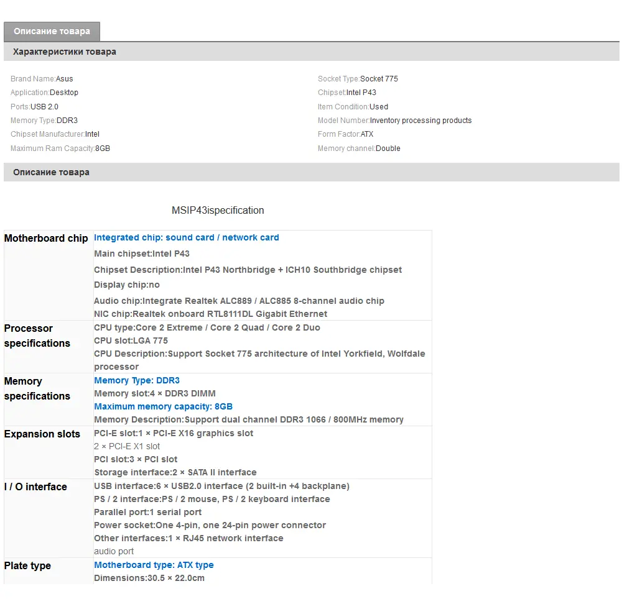Select the Chipset: Intel P43 entry
This screenshot has height=599, width=622.
click(347, 93)
